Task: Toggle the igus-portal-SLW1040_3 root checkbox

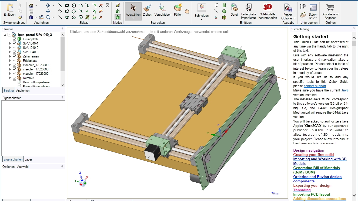Action: point(9,35)
